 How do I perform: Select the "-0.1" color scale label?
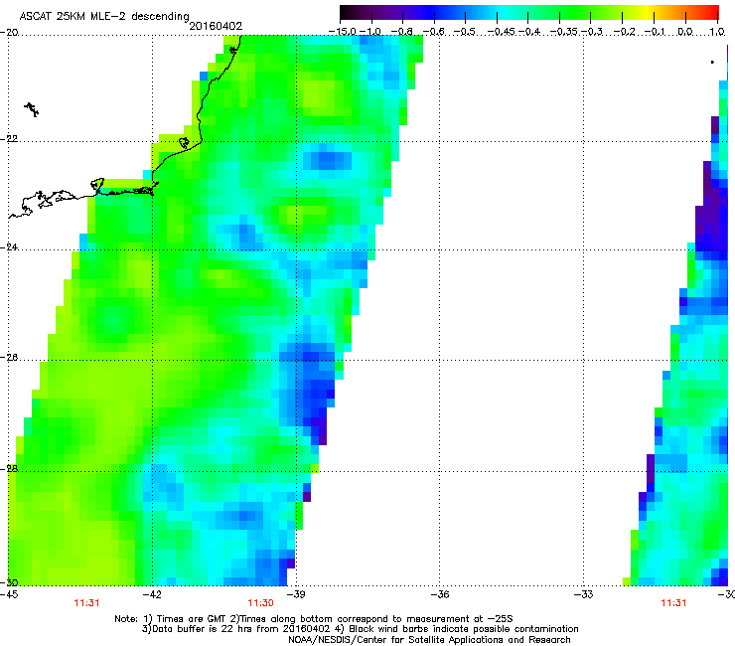655,32
